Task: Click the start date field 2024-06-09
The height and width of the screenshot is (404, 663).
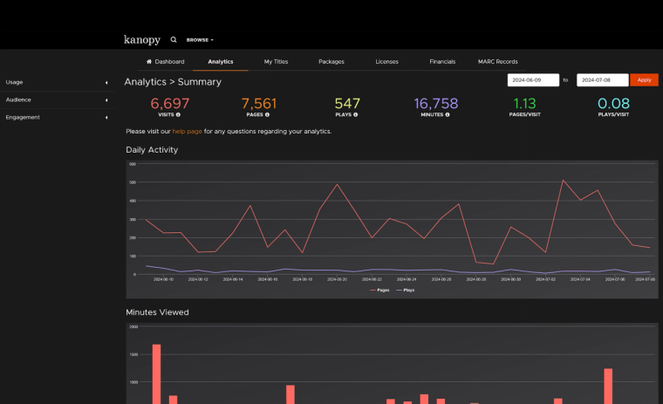Action: (532, 80)
